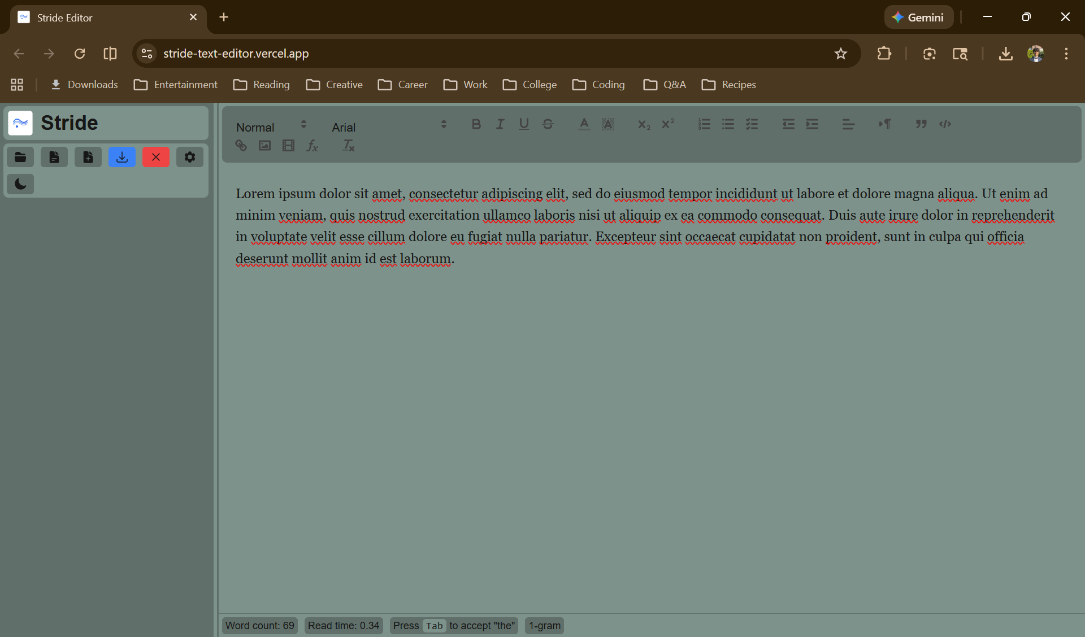Open the text alignment dropdown

pos(848,124)
